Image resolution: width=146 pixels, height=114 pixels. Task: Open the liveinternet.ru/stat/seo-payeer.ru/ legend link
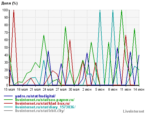click(x=45, y=100)
